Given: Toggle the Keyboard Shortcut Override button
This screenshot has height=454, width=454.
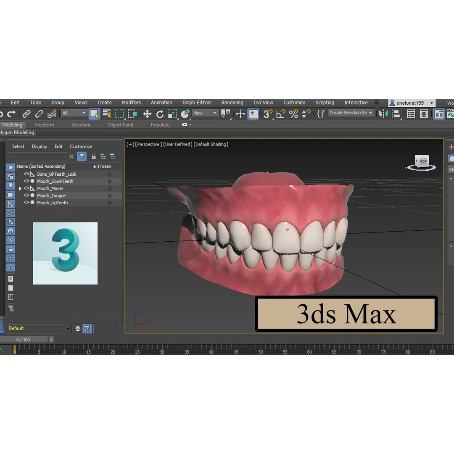Looking at the screenshot, I should [x=253, y=114].
